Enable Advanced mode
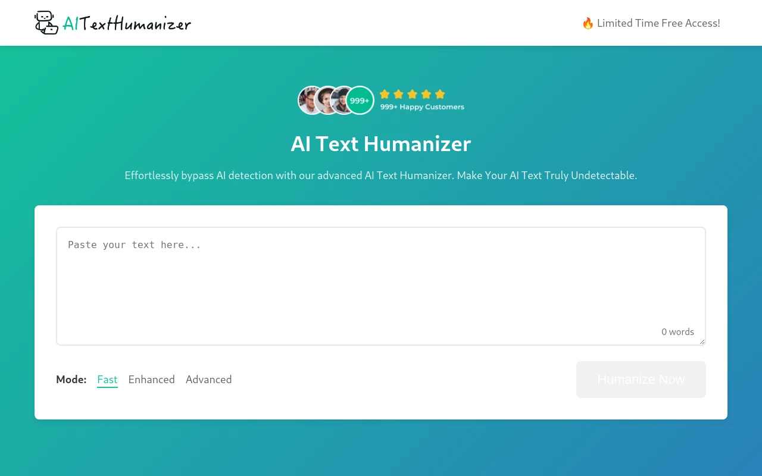Viewport: 762px width, 476px height. [208, 379]
